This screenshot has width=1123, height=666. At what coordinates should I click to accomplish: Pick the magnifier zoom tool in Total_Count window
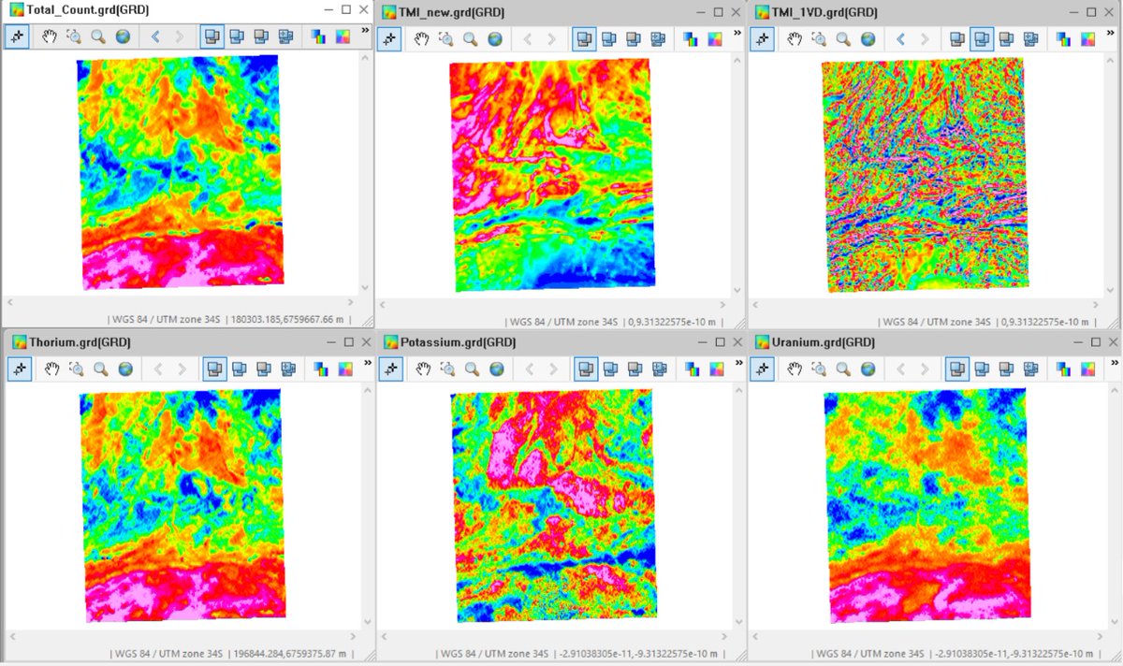pos(99,37)
